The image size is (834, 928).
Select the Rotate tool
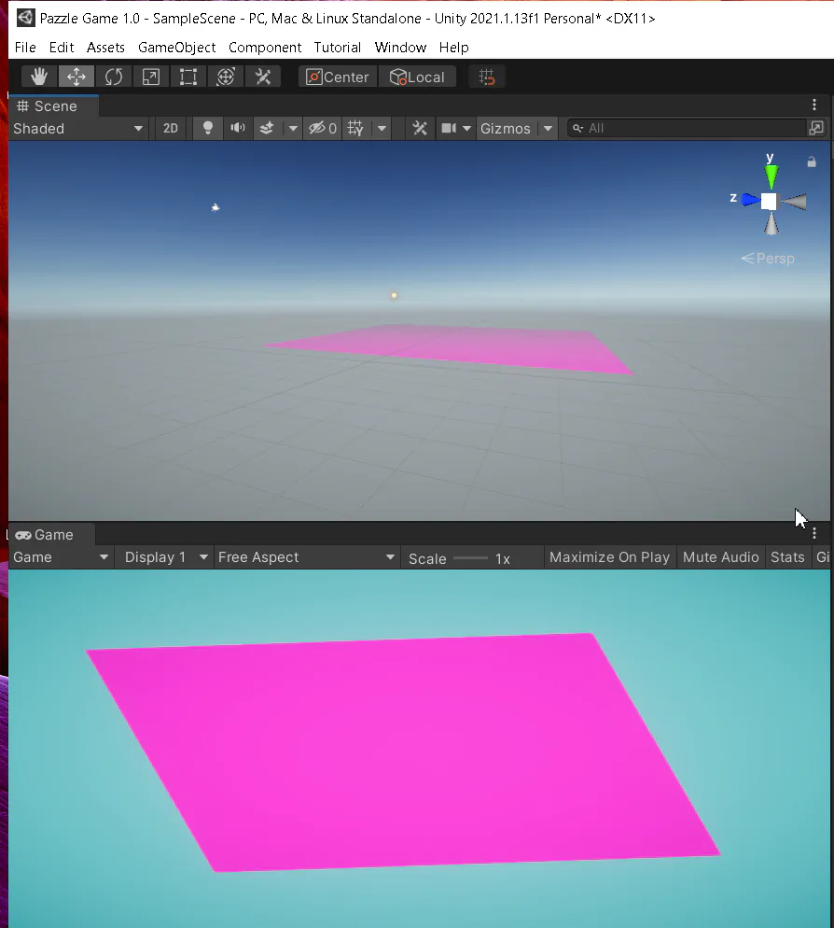tap(114, 77)
